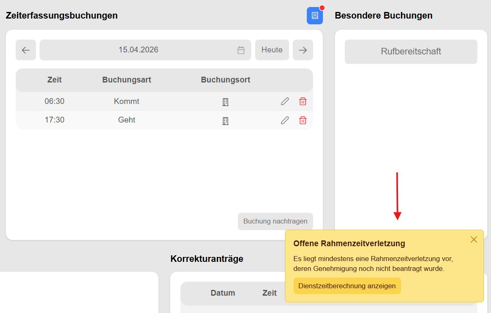Open calendar picker icon in date field
491x313 pixels.
click(241, 50)
